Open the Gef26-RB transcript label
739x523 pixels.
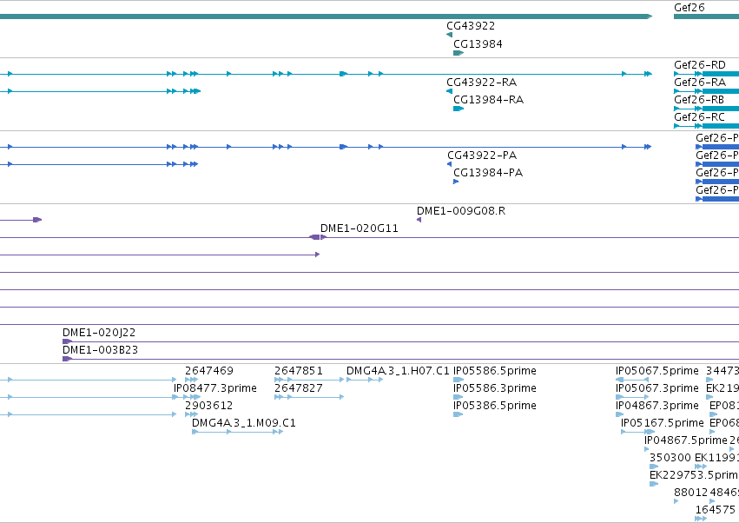coord(699,100)
